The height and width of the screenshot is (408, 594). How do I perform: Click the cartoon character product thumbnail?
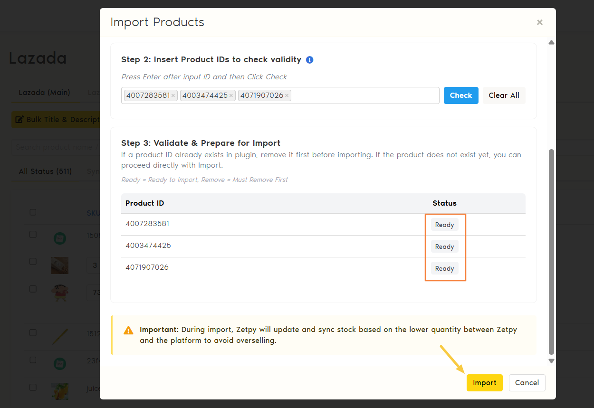click(59, 292)
